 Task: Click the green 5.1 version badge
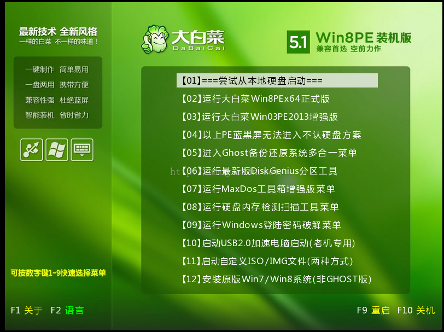[x=298, y=42]
